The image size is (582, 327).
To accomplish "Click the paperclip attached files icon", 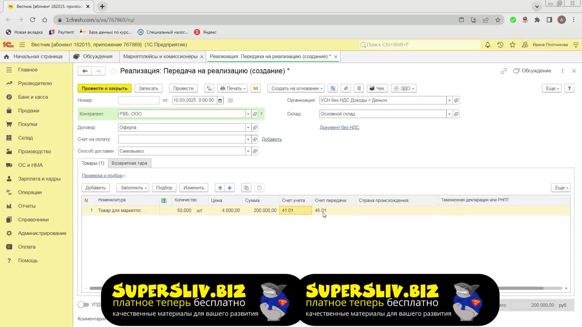I will click(346, 88).
